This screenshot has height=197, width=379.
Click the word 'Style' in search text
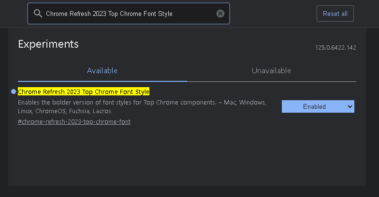tap(164, 13)
